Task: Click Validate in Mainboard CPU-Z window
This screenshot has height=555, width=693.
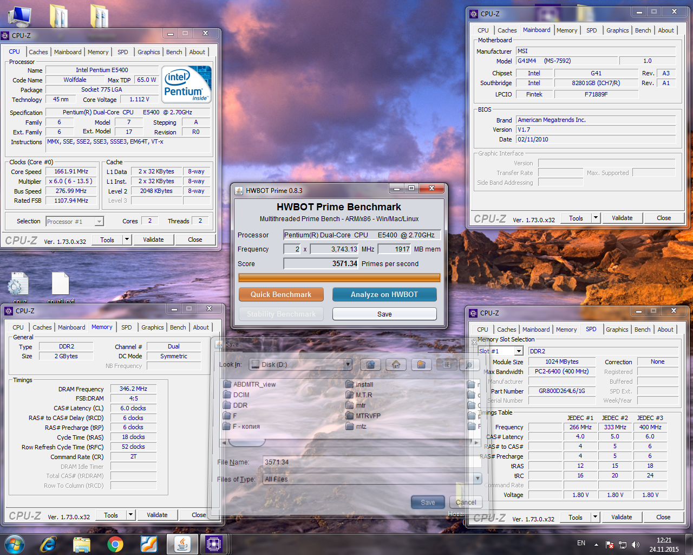Action: pos(622,218)
